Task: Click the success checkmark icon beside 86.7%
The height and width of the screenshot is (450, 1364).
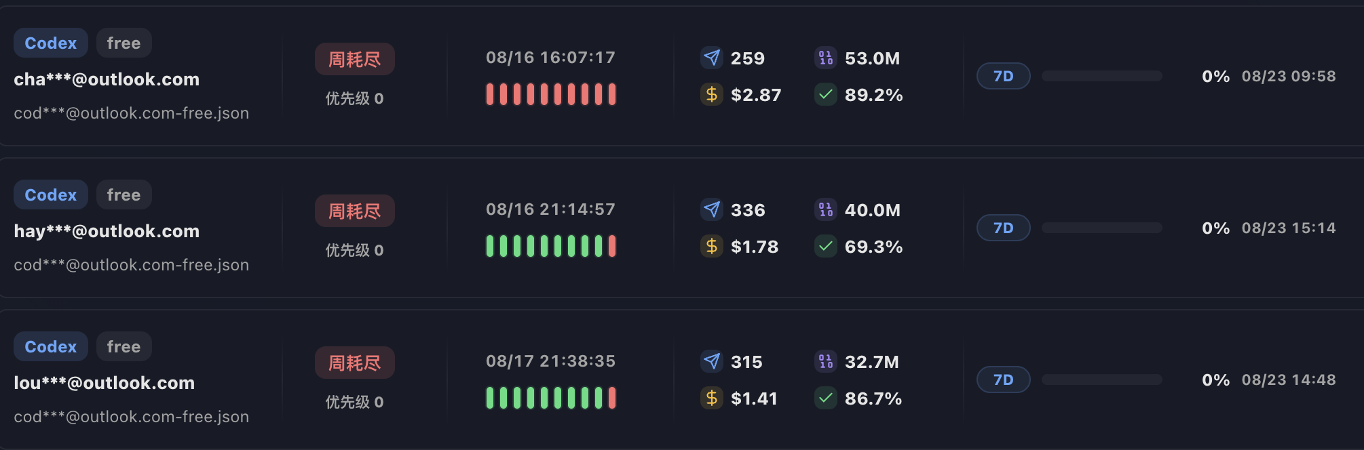Action: (825, 398)
